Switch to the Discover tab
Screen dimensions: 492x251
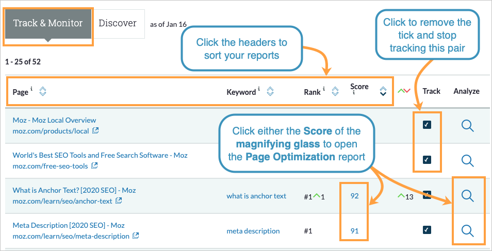click(118, 23)
